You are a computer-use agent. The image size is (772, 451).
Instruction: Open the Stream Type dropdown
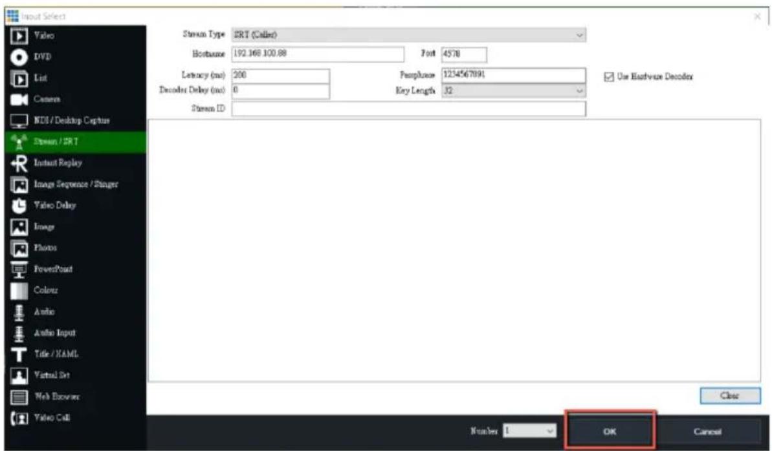point(408,35)
